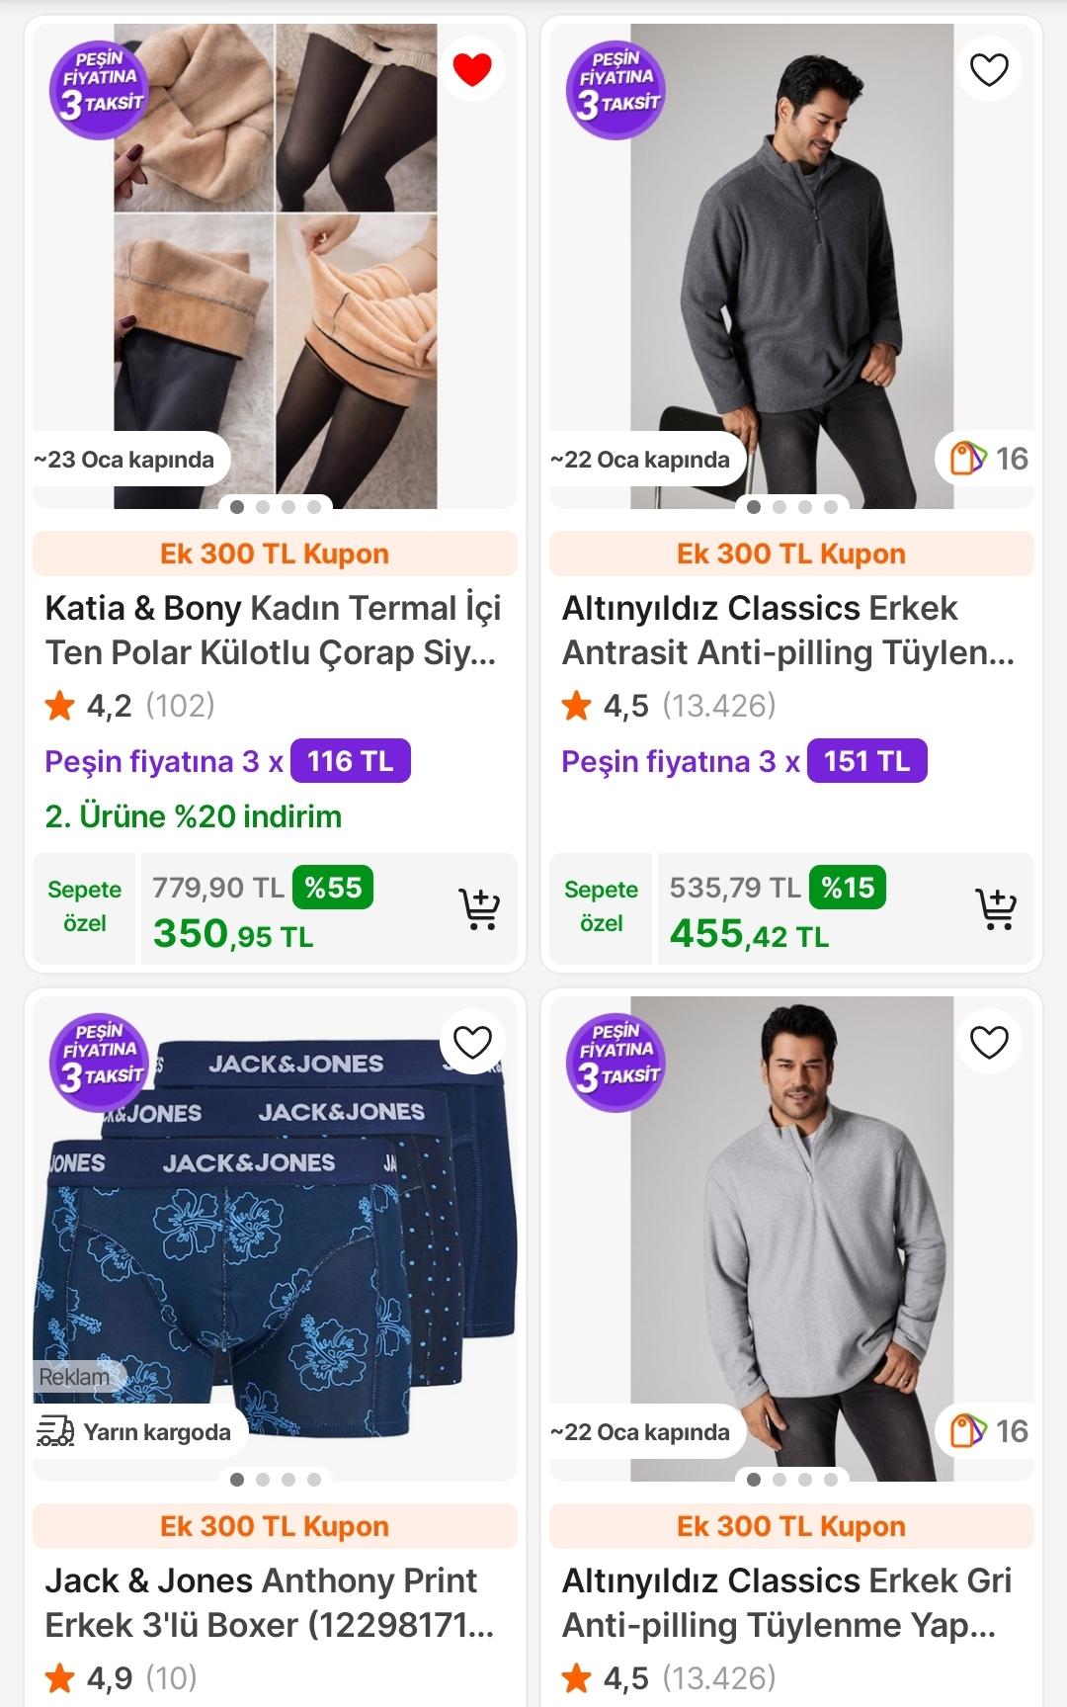Favorite the Altınyıldız Antrasit sweater
The image size is (1067, 1707).
coord(989,69)
